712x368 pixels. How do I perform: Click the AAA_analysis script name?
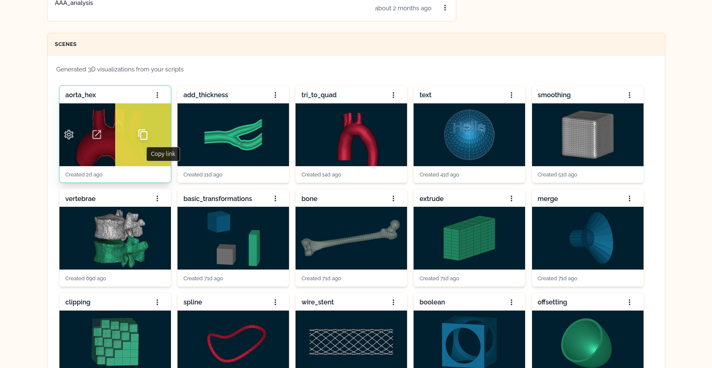[74, 3]
